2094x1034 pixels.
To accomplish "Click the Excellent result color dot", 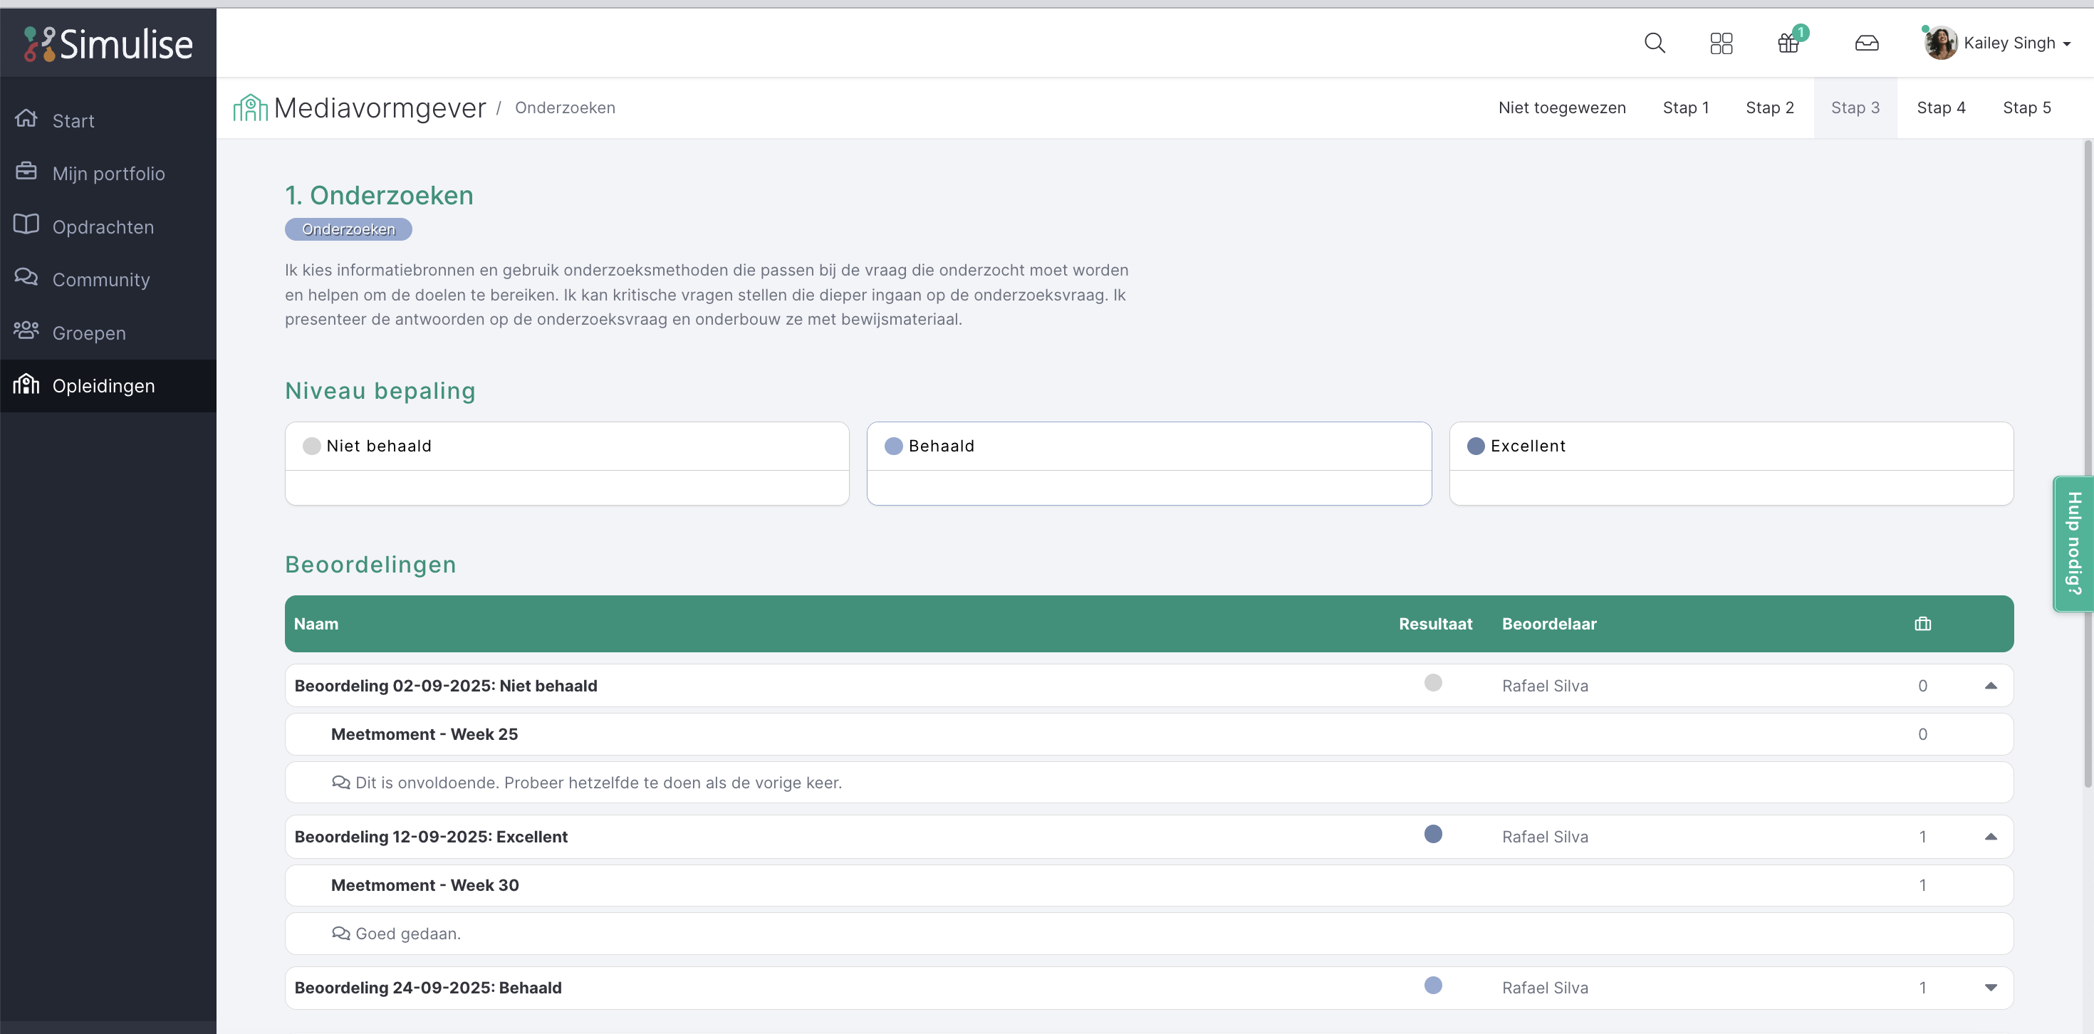I will tap(1433, 834).
